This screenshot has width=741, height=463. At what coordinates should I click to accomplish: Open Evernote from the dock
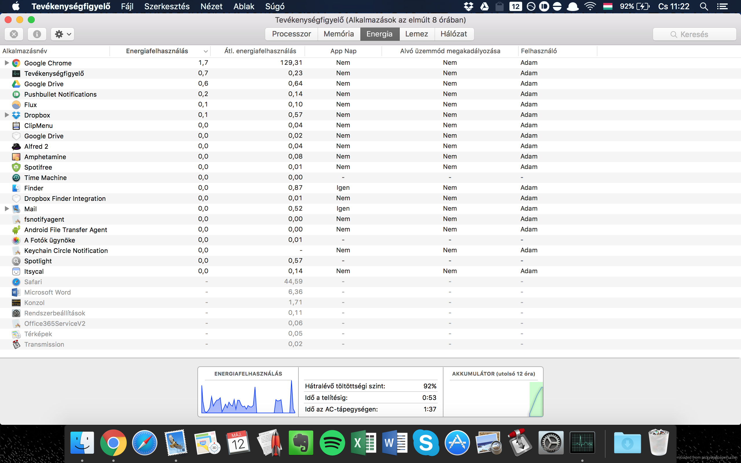[301, 442]
